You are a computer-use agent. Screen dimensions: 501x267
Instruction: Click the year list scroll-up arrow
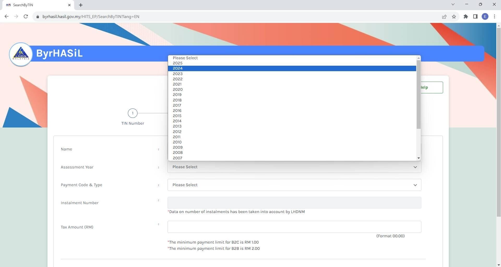coord(419,58)
